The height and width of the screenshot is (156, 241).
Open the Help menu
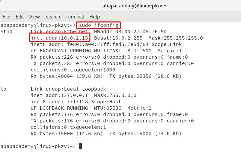pyautogui.click(x=94, y=17)
